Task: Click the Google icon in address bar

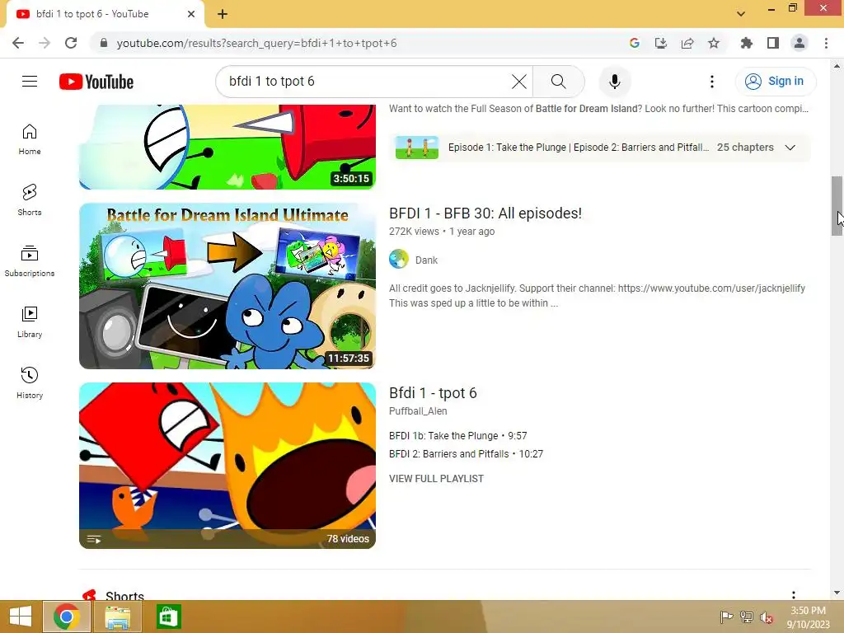Action: point(635,43)
